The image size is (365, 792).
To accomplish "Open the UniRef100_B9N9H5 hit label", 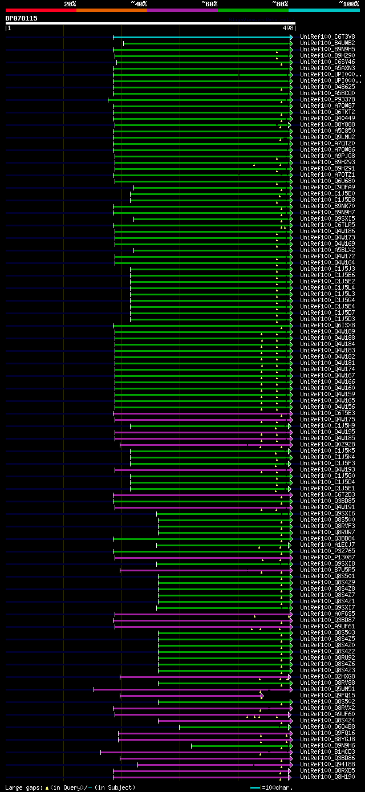I will pyautogui.click(x=327, y=49).
